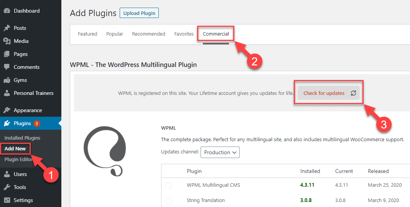Image resolution: width=410 pixels, height=207 pixels.
Task: Open the Plugin Editor submenu link
Action: tap(18, 160)
